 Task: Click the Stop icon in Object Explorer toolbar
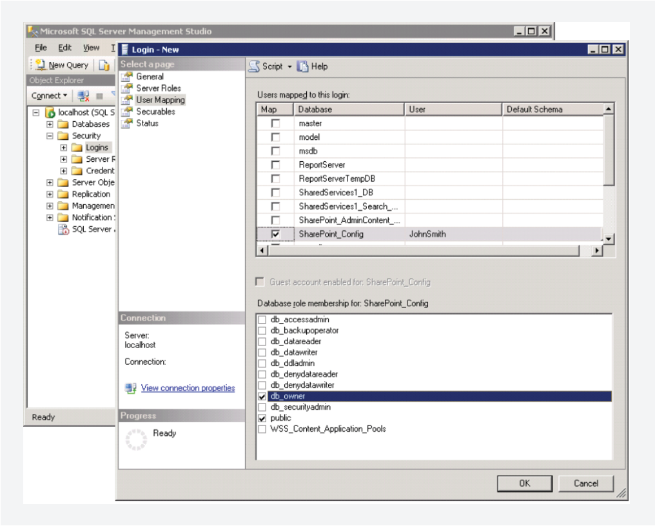pos(99,96)
